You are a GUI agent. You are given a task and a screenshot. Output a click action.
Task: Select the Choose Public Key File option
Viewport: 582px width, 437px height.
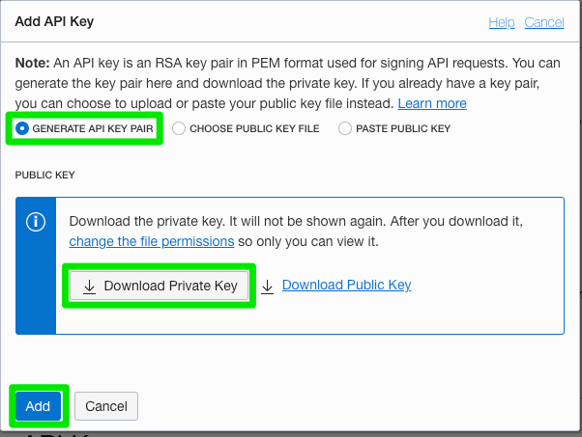179,128
